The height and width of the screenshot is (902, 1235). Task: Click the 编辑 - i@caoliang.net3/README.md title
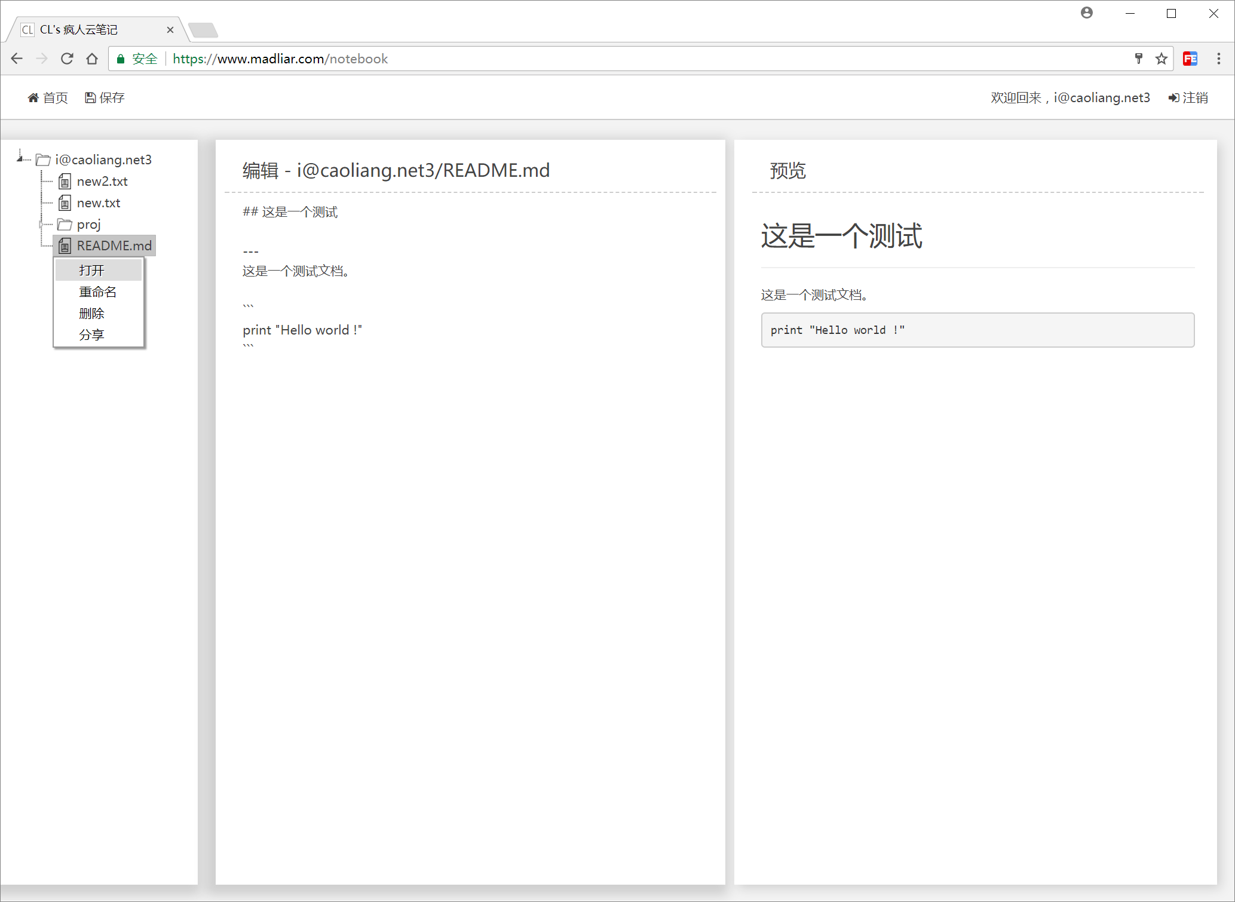396,171
